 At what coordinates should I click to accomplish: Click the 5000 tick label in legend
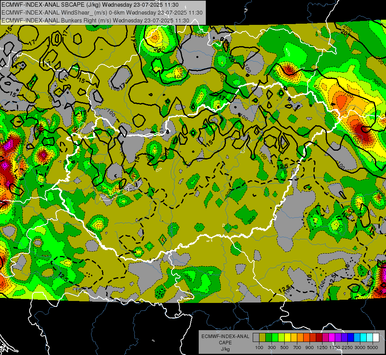coord(373,348)
